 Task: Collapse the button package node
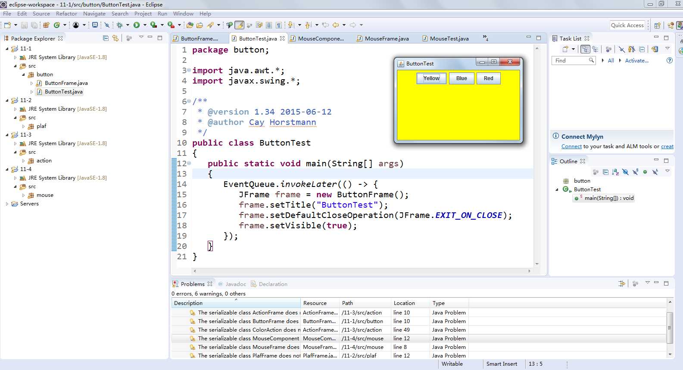[24, 75]
